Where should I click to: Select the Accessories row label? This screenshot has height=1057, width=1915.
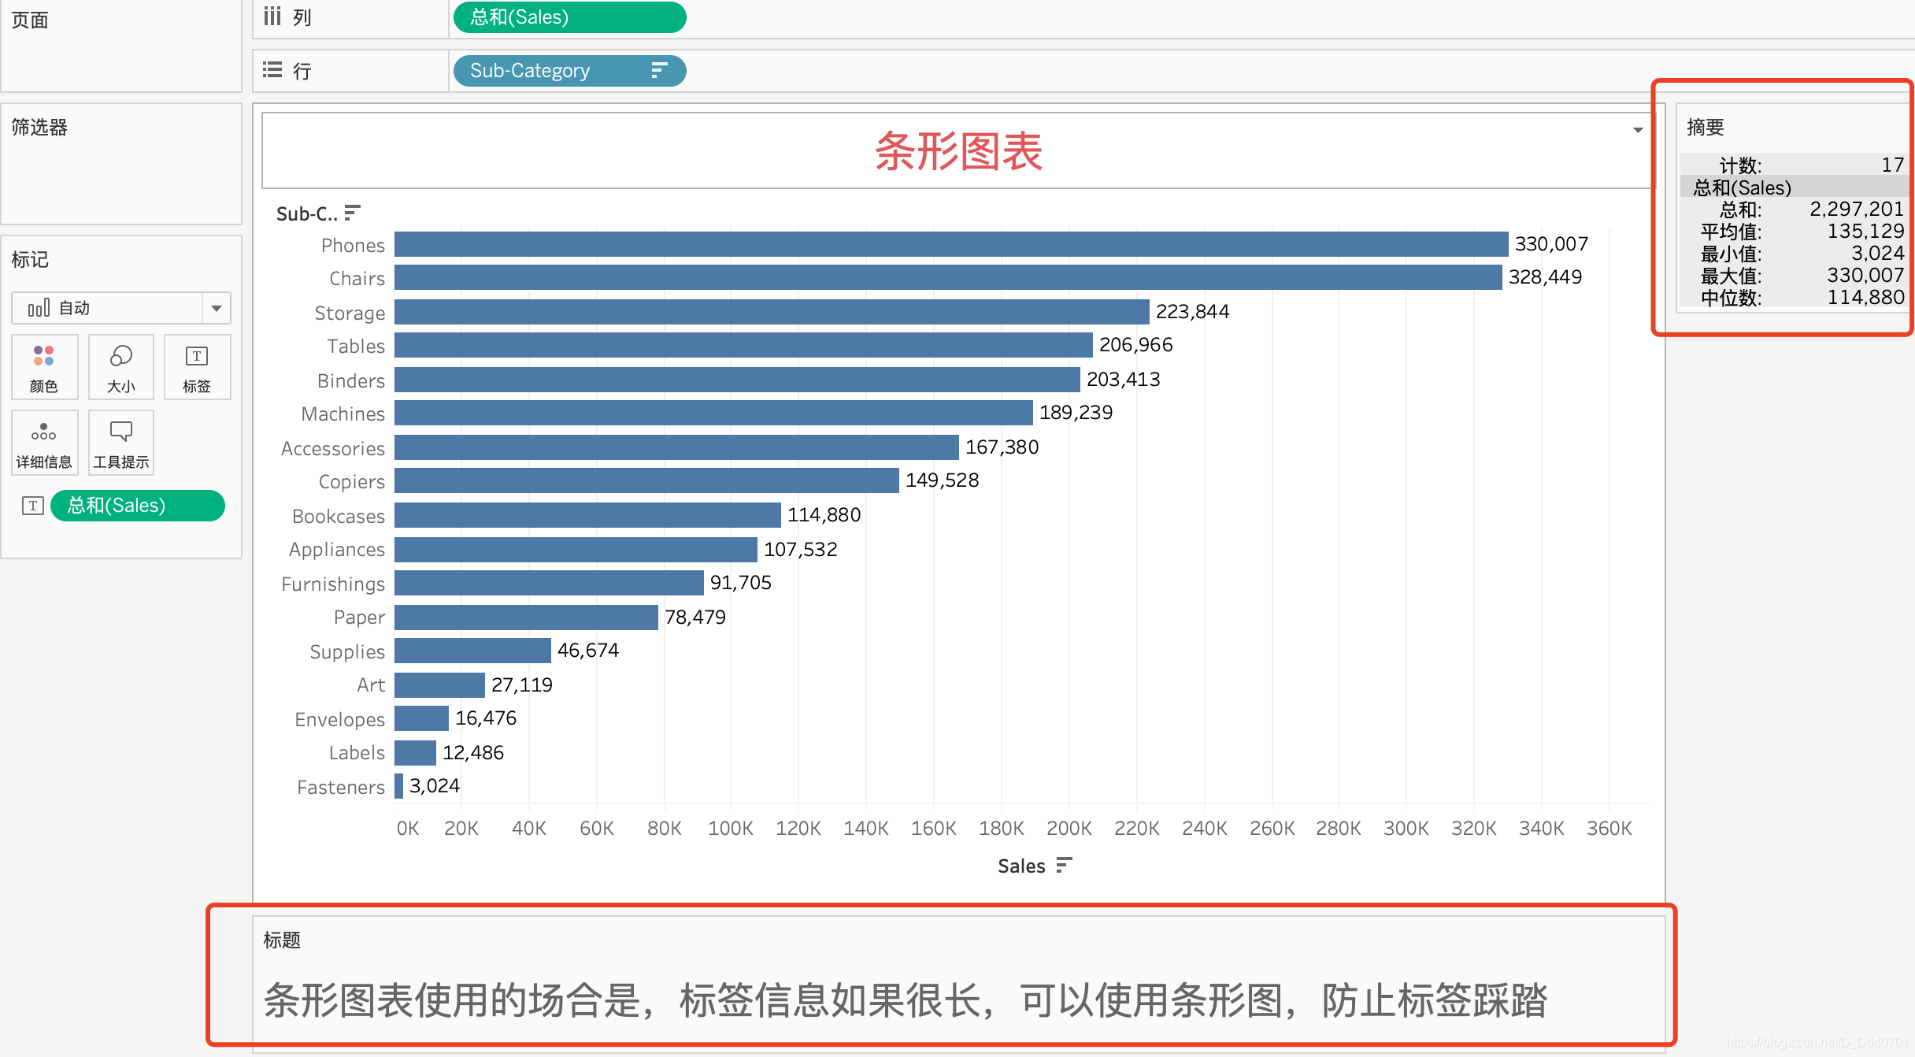pos(333,448)
